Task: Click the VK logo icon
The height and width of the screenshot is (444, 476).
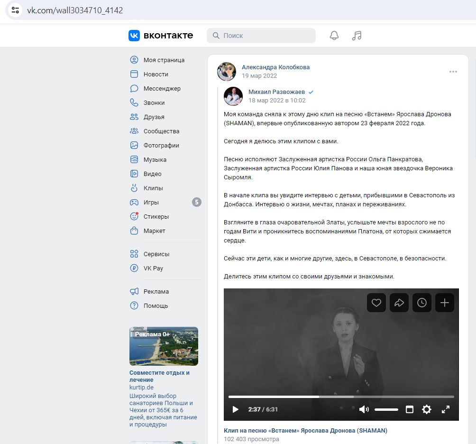Action: pos(134,36)
